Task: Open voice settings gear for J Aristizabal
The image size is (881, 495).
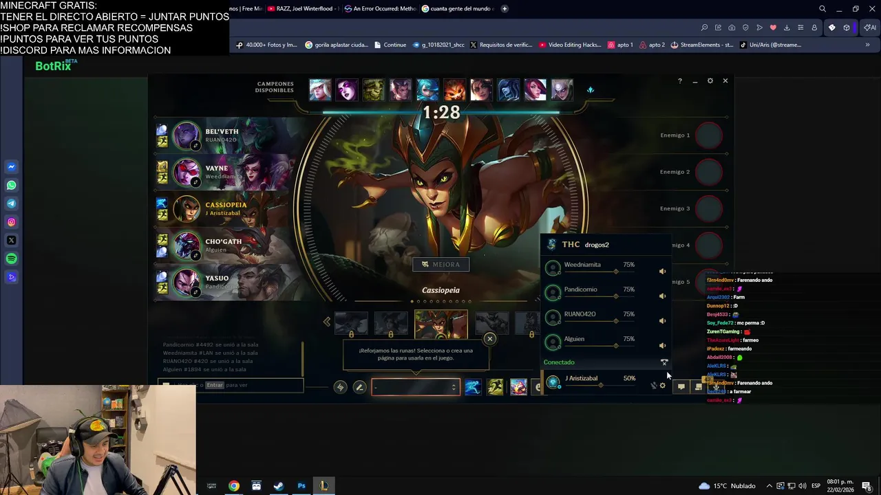Action: (x=663, y=386)
